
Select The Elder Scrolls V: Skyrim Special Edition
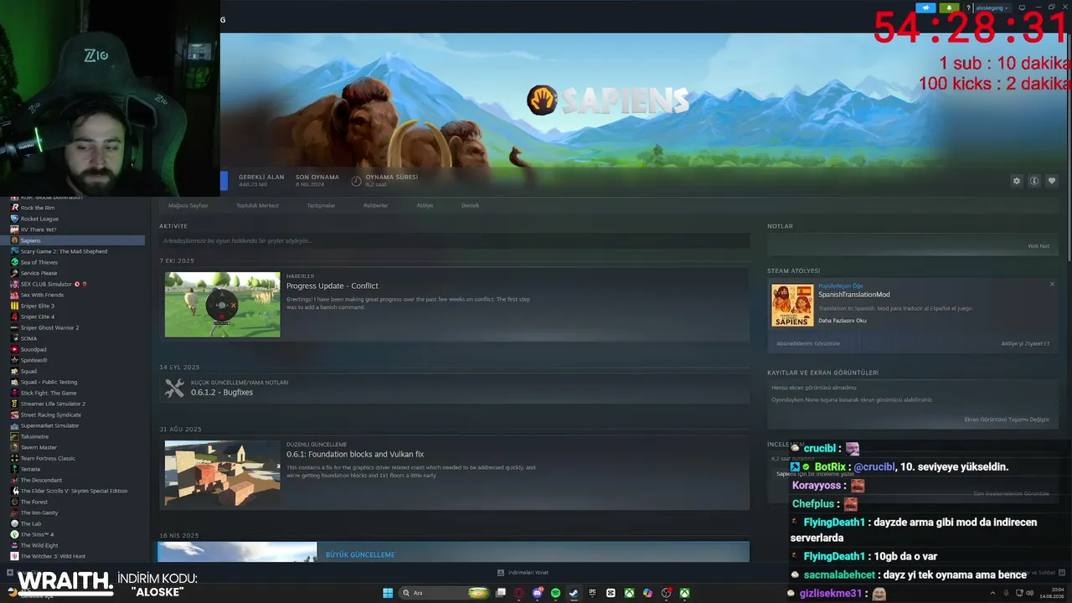pos(74,491)
